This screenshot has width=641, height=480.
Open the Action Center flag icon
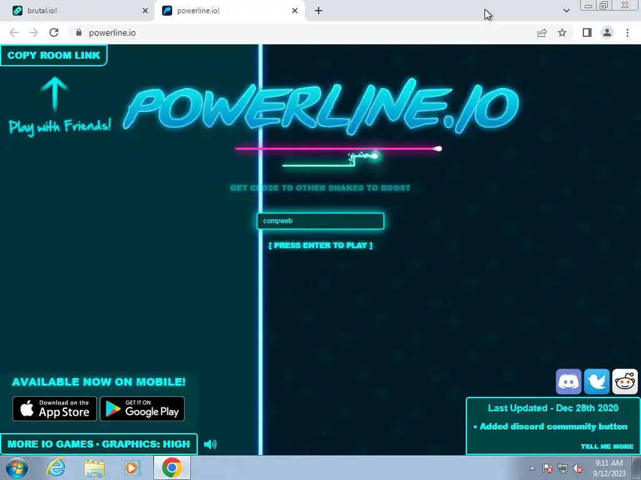pyautogui.click(x=548, y=468)
